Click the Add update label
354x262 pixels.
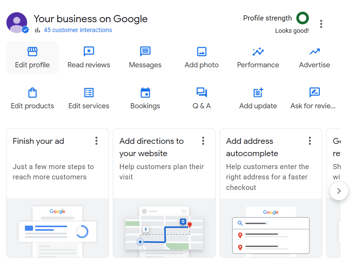point(258,106)
